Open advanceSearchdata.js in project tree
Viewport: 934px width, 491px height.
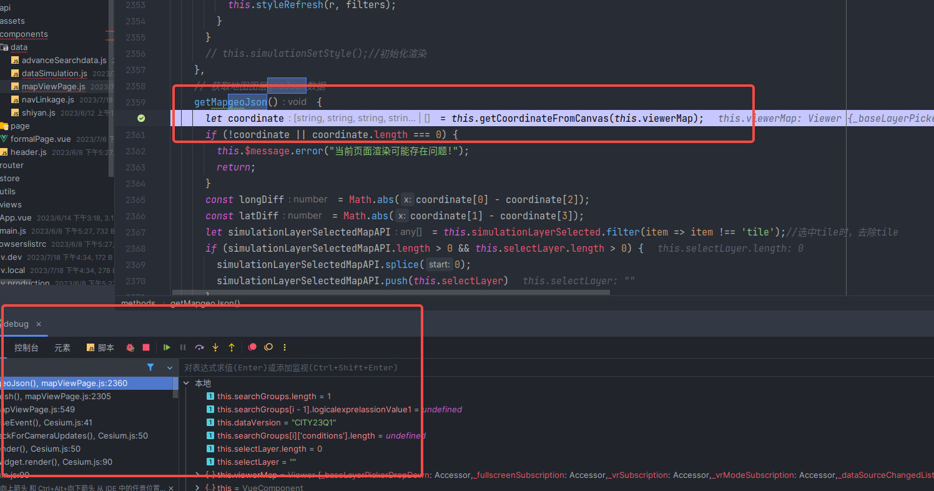64,61
